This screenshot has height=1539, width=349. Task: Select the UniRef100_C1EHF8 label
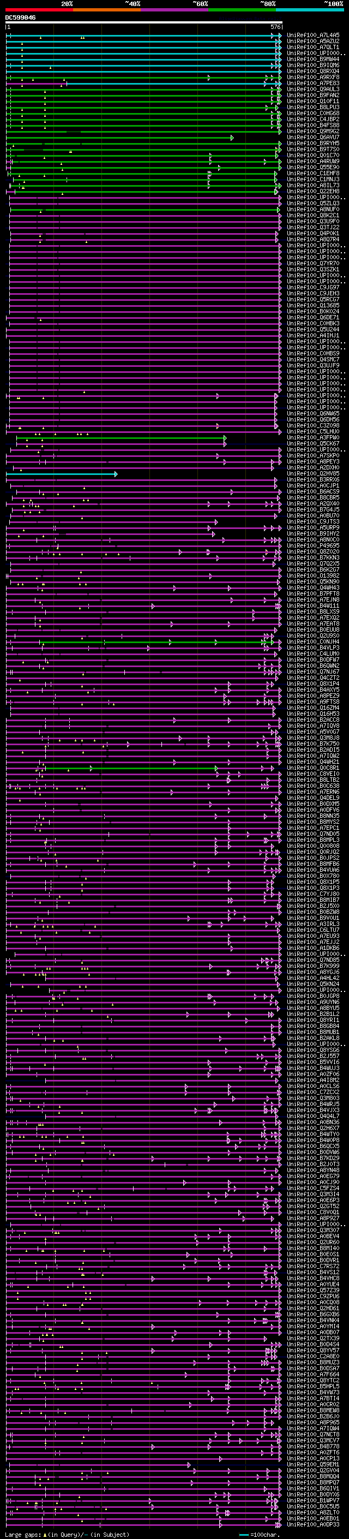click(x=312, y=173)
